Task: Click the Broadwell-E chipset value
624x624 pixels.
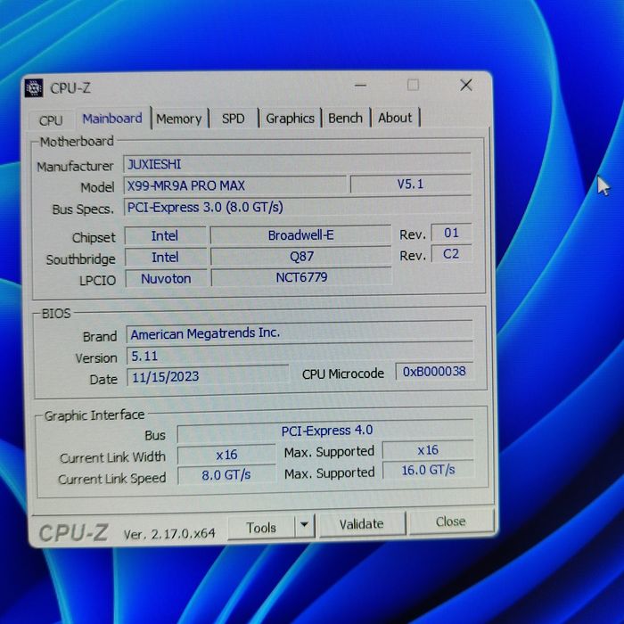Action: coord(301,235)
